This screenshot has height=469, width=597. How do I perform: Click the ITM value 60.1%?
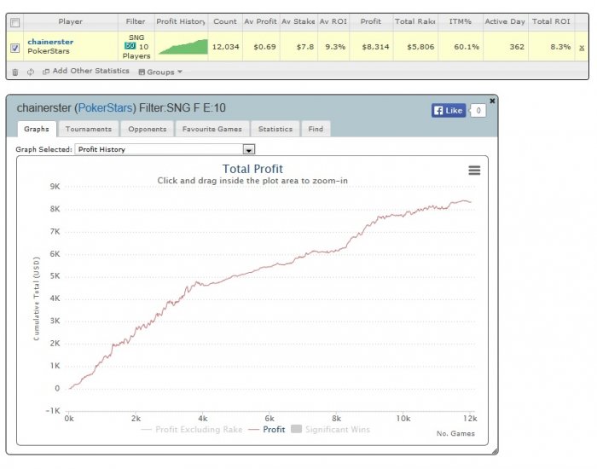tap(467, 47)
